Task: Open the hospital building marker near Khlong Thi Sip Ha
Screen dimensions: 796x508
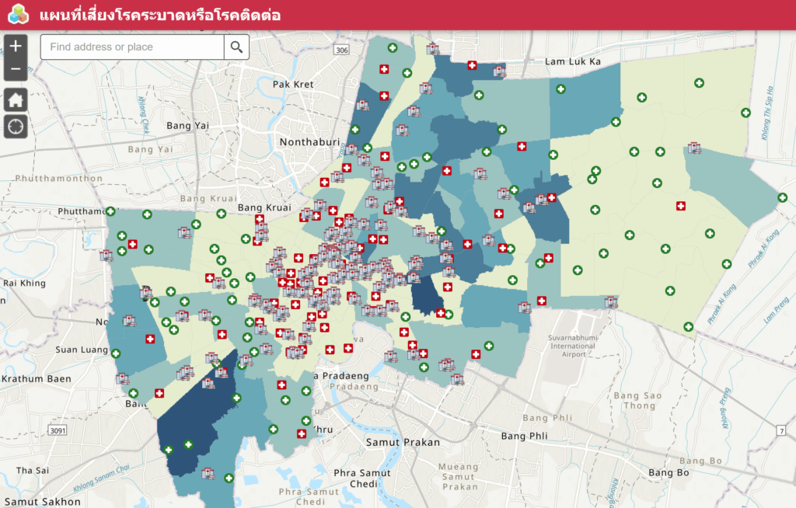Action: (x=695, y=148)
